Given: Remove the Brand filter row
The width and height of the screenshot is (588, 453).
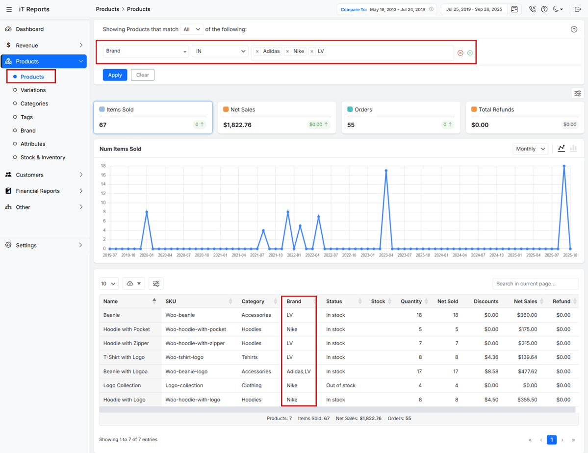Looking at the screenshot, I should click(460, 53).
